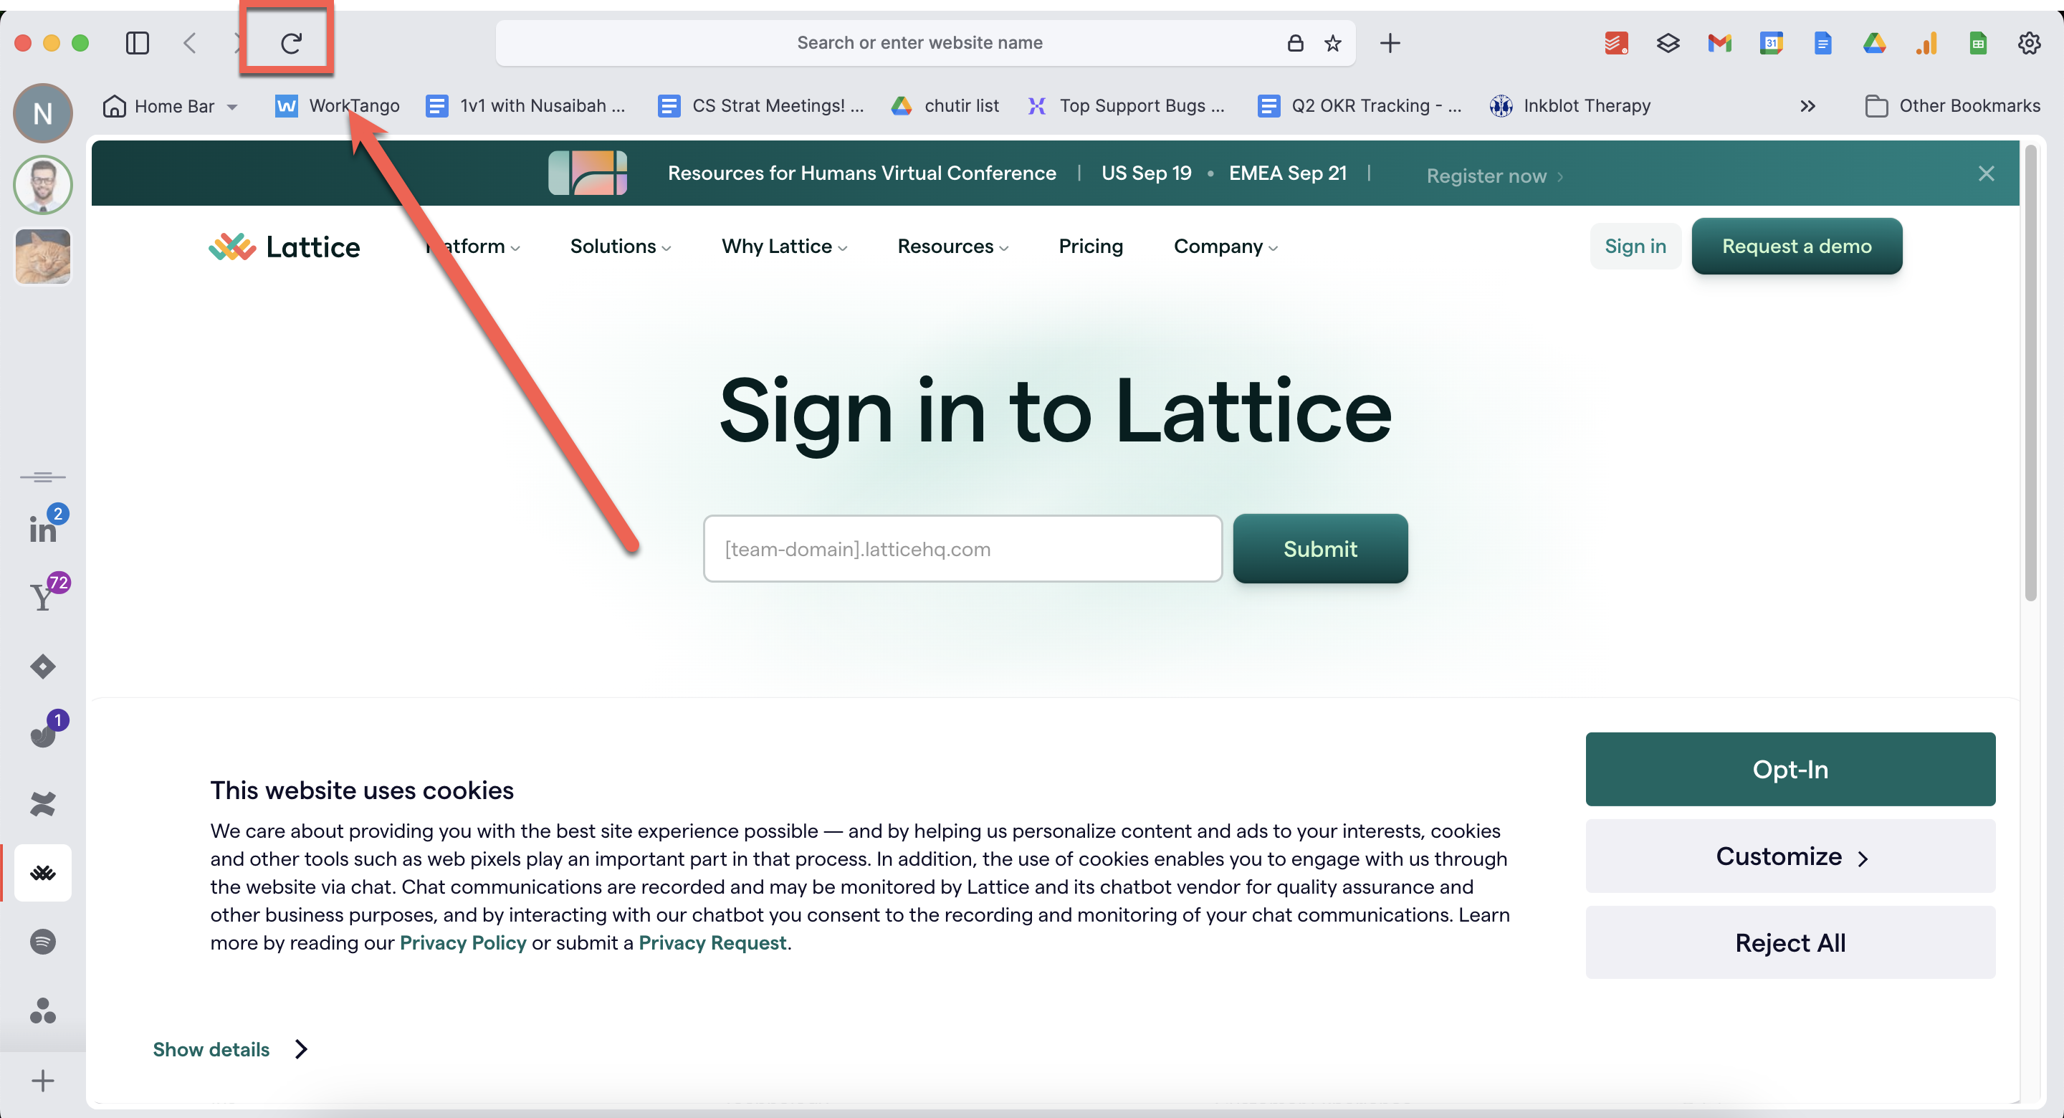The width and height of the screenshot is (2064, 1118).
Task: Click the lock icon in address bar
Action: pyautogui.click(x=1295, y=42)
